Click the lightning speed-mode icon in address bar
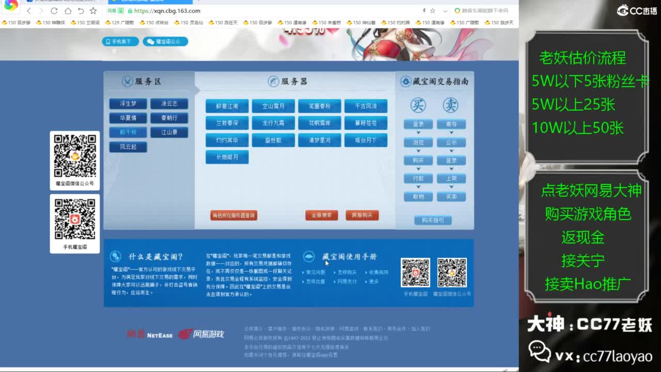The image size is (661, 372). coord(424,11)
